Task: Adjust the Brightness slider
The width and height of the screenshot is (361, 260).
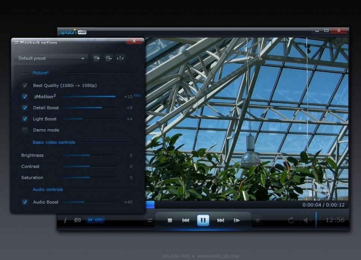Action: click(89, 155)
